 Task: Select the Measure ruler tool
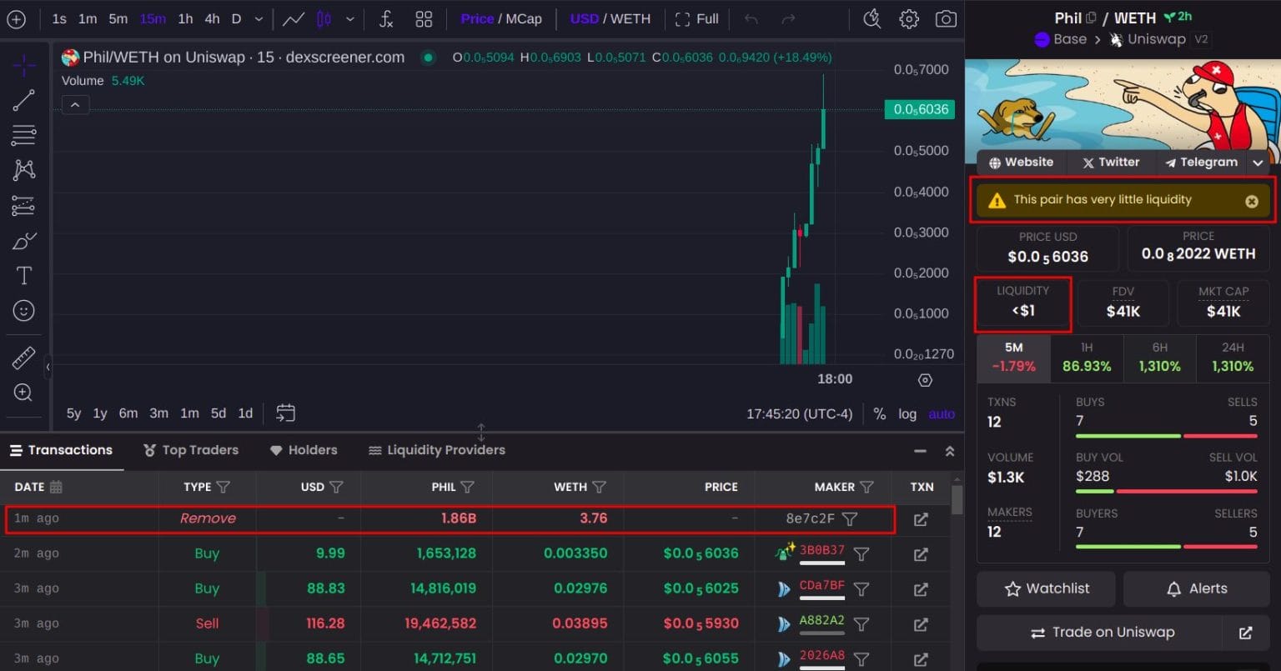click(x=24, y=356)
